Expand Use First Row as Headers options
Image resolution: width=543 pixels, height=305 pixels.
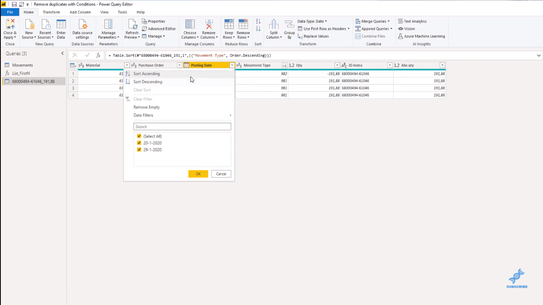pos(349,29)
